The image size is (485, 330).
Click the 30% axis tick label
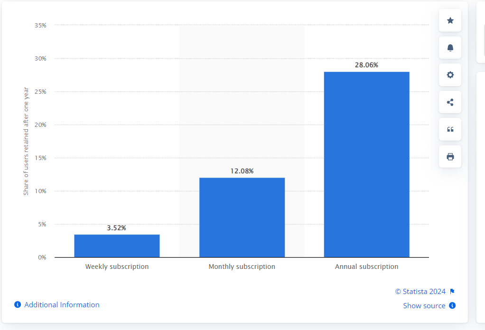(40, 58)
